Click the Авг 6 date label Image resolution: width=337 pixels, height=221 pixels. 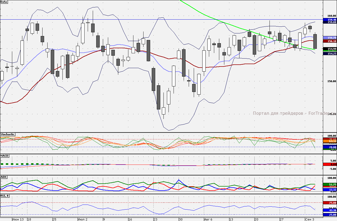pos(208,219)
